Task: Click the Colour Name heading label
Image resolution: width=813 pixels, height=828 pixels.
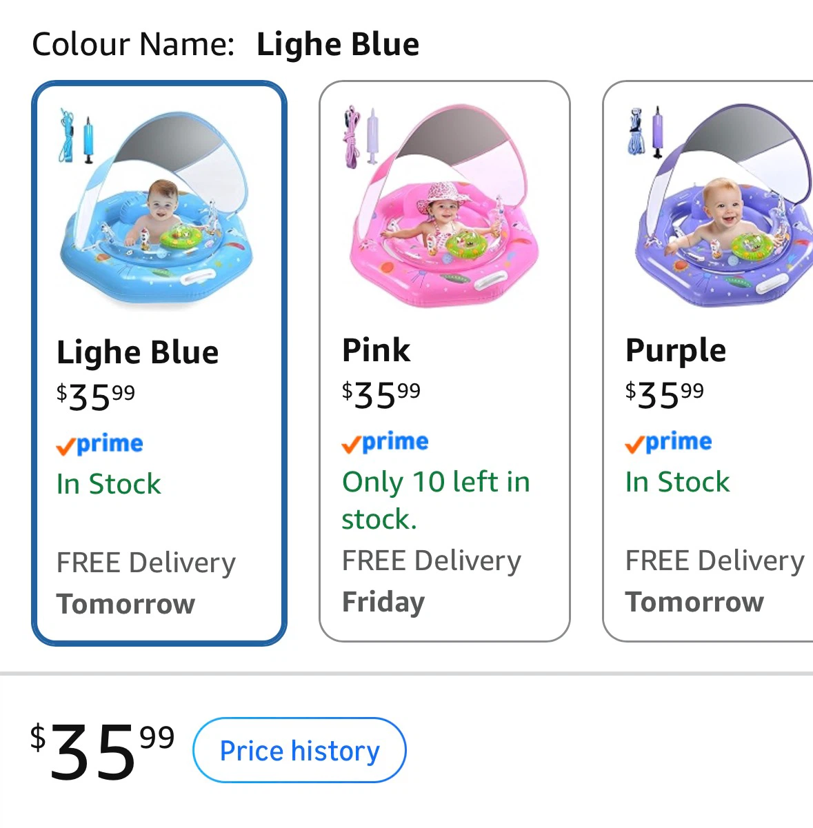Action: coord(133,44)
